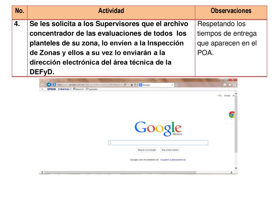Image resolution: width=279 pixels, height=209 pixels.
Task: Click the Home icon in browser toolbar
Action: click(x=225, y=85)
